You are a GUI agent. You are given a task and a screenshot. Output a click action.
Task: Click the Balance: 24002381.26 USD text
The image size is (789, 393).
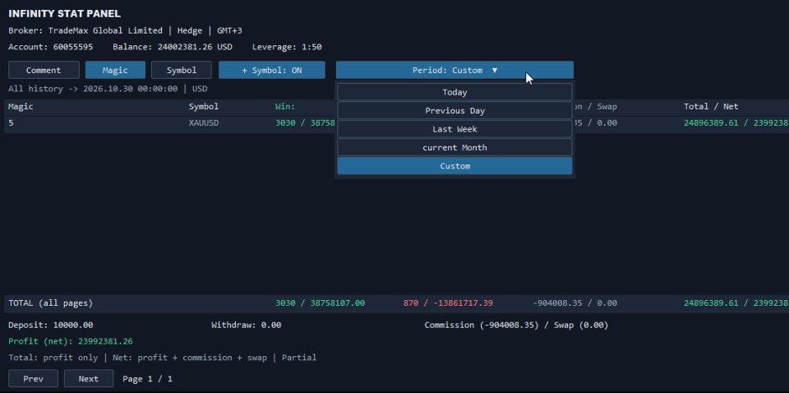pyautogui.click(x=173, y=48)
